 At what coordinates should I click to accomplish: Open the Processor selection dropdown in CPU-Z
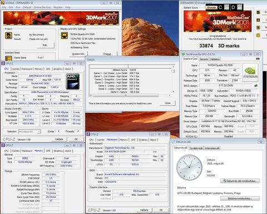(x=29, y=132)
